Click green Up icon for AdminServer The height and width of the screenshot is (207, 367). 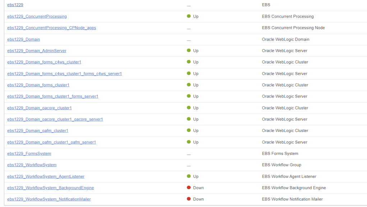[x=189, y=51]
